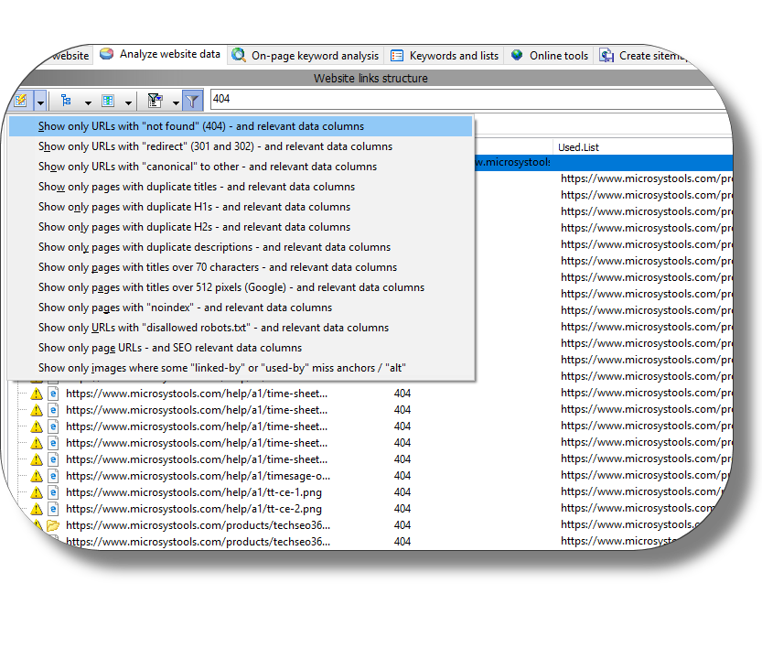Click the filter text field containing 404
Viewport: 762px width, 669px height.
[457, 100]
